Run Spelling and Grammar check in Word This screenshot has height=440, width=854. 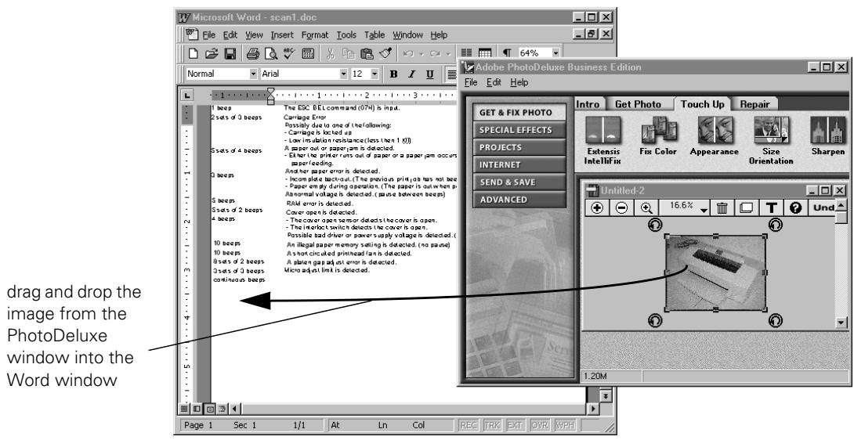(289, 53)
